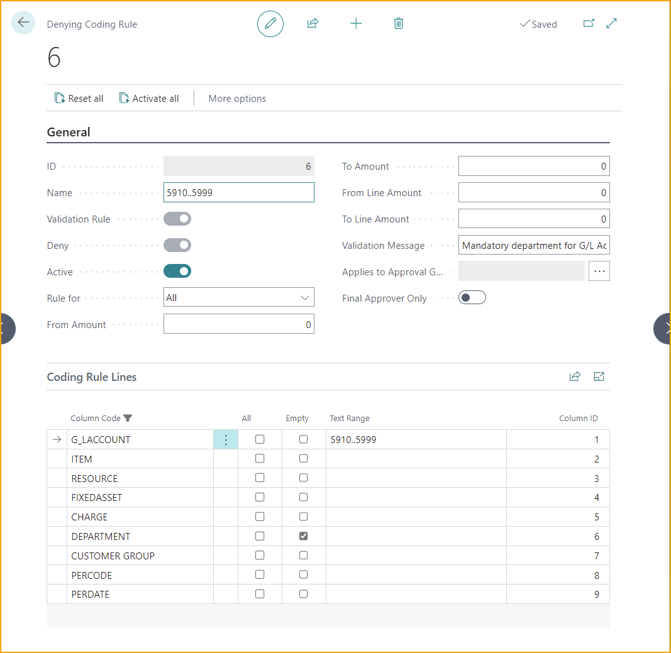Open page in new window icon
The width and height of the screenshot is (671, 653).
tap(589, 24)
